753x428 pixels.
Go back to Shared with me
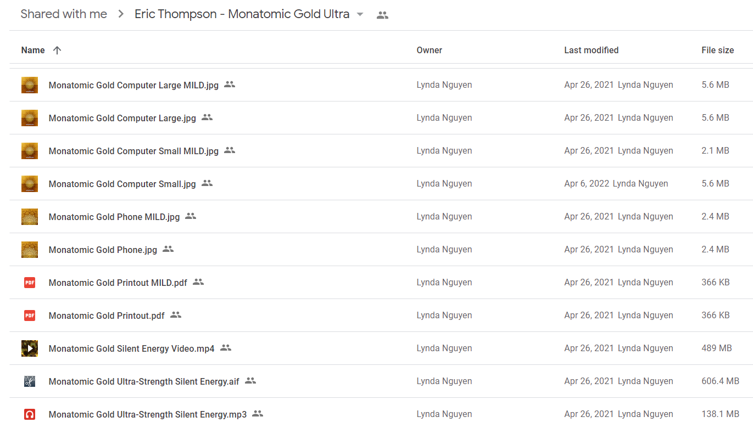pyautogui.click(x=64, y=14)
